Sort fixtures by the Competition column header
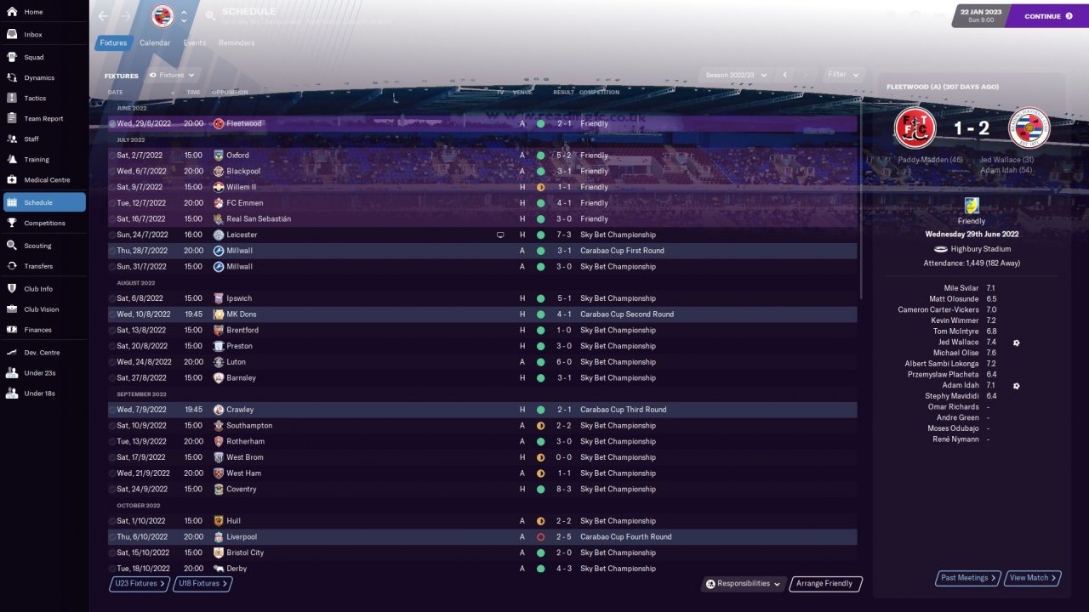Image resolution: width=1089 pixels, height=612 pixels. pos(600,93)
